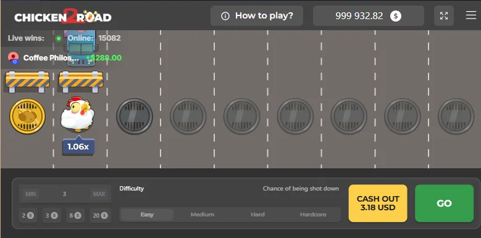Open the How to play? guide

[257, 15]
